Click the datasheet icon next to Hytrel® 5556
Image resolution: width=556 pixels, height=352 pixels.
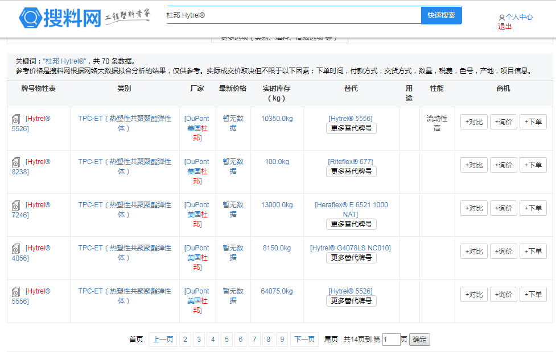coord(15,291)
